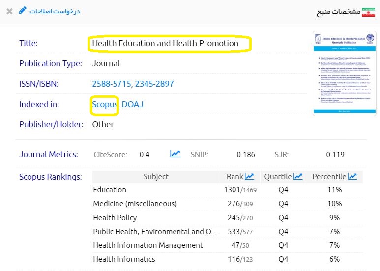
Task: Click the Quartile column chart icon
Action: (x=298, y=176)
